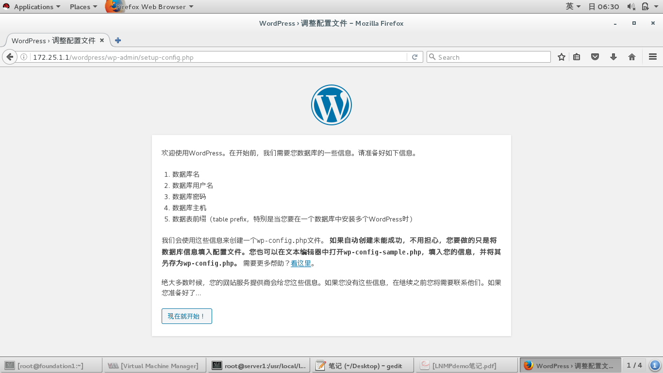Screen dimensions: 663x373
Task: Click the search magnifier icon
Action: (432, 57)
